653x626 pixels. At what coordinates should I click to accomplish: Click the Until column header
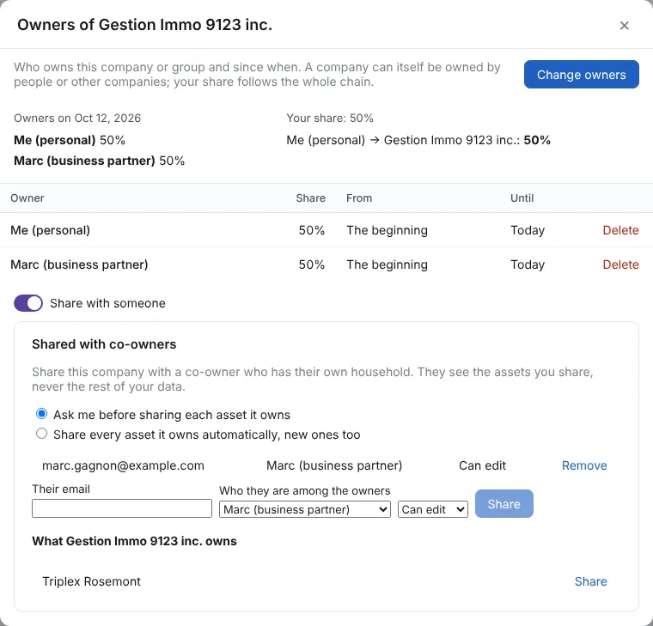(x=522, y=198)
